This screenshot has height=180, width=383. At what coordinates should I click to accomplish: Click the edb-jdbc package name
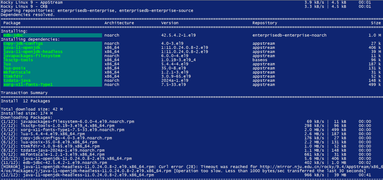click(13, 35)
